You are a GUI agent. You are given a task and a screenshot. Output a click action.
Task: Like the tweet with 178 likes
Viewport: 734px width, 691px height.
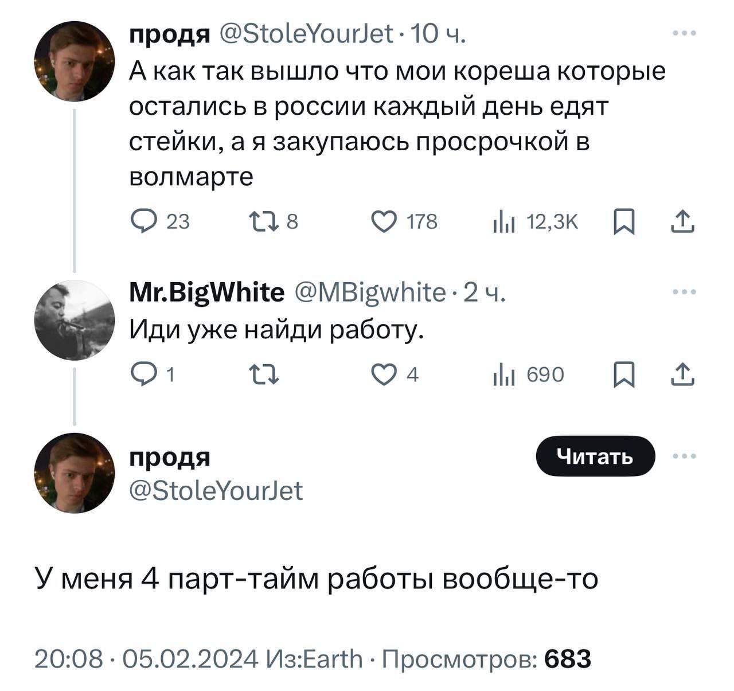click(383, 221)
